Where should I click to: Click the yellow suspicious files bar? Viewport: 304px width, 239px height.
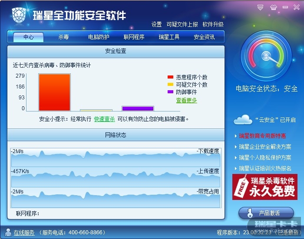point(96,110)
